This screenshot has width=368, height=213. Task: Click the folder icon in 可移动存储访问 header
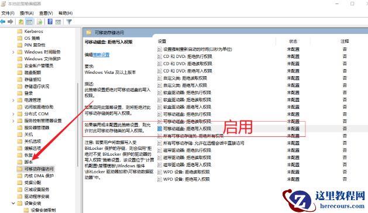[x=89, y=32]
